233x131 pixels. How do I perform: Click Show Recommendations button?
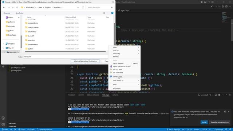point(220,122)
